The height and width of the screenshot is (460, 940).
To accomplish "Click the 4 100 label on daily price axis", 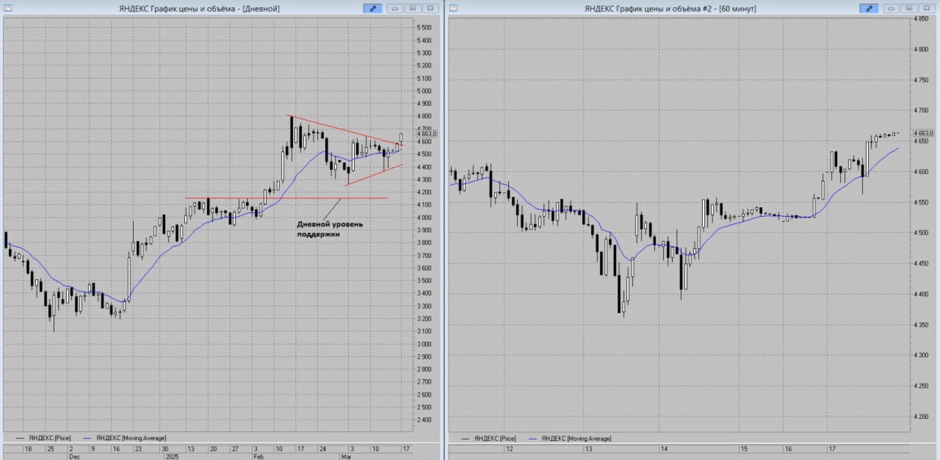I will (424, 205).
